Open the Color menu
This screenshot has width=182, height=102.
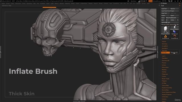point(12,3)
